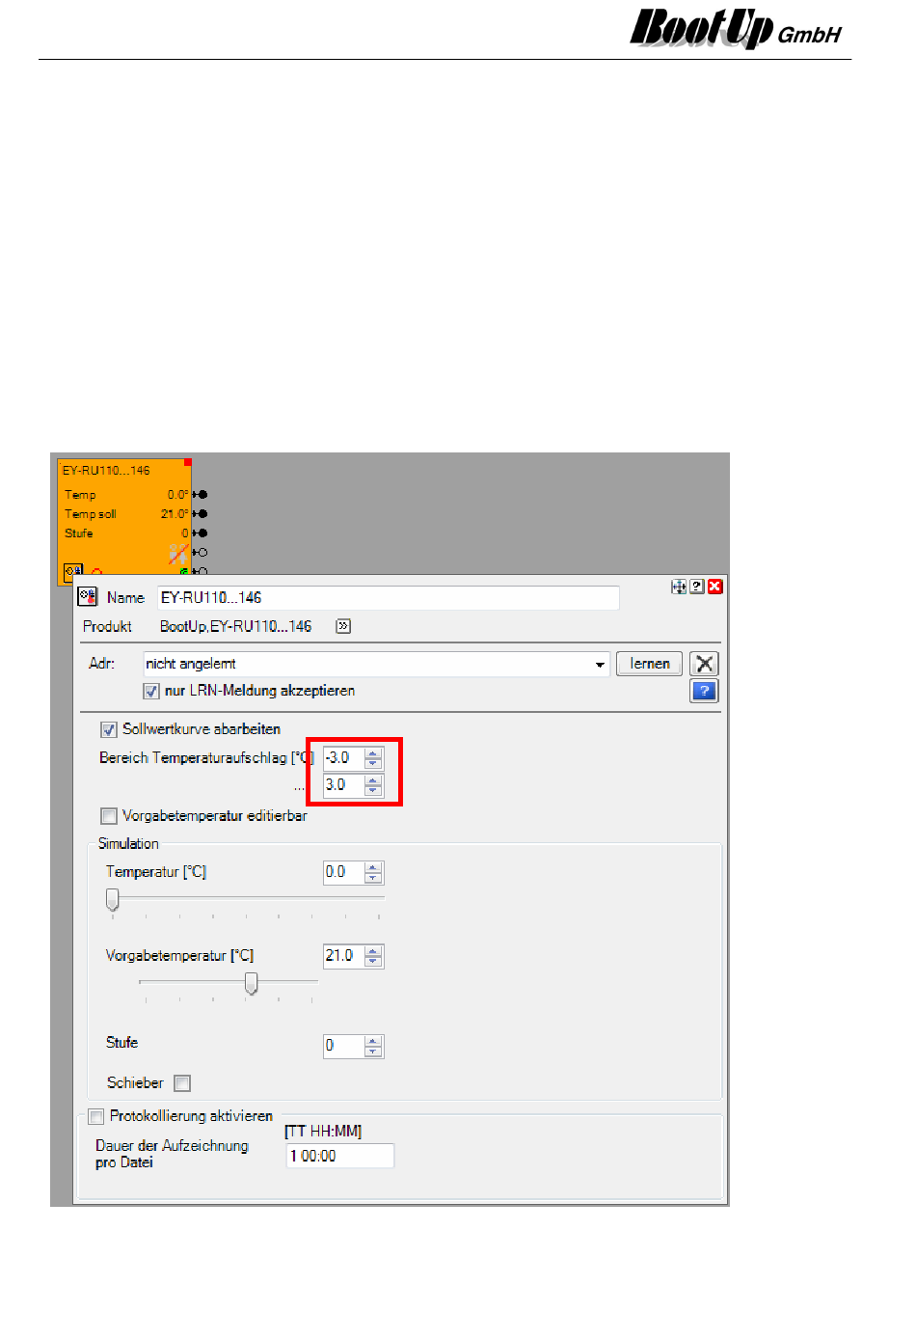Click the Temperatur slider handle

click(x=113, y=900)
